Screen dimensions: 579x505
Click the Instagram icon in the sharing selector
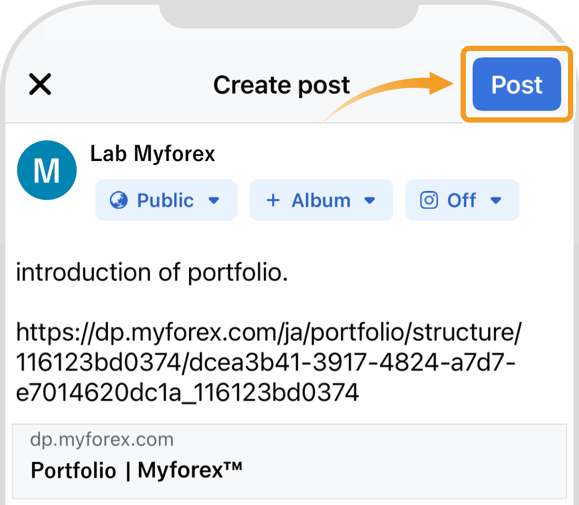tap(428, 200)
